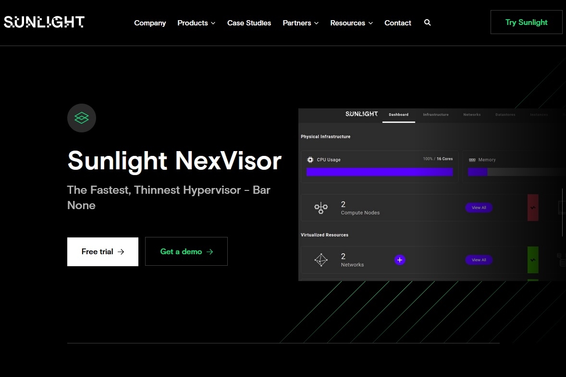566x377 pixels.
Task: Switch to the Datastores tab
Action: pyautogui.click(x=505, y=115)
